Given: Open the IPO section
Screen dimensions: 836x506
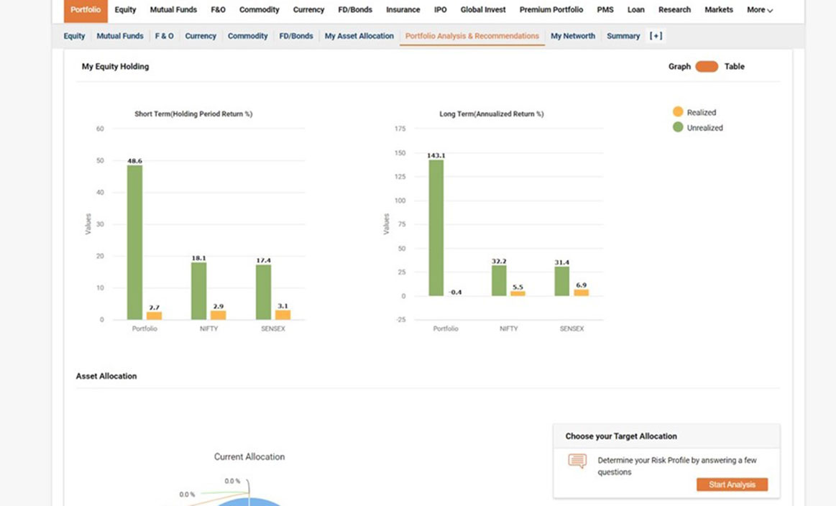Looking at the screenshot, I should pyautogui.click(x=441, y=9).
